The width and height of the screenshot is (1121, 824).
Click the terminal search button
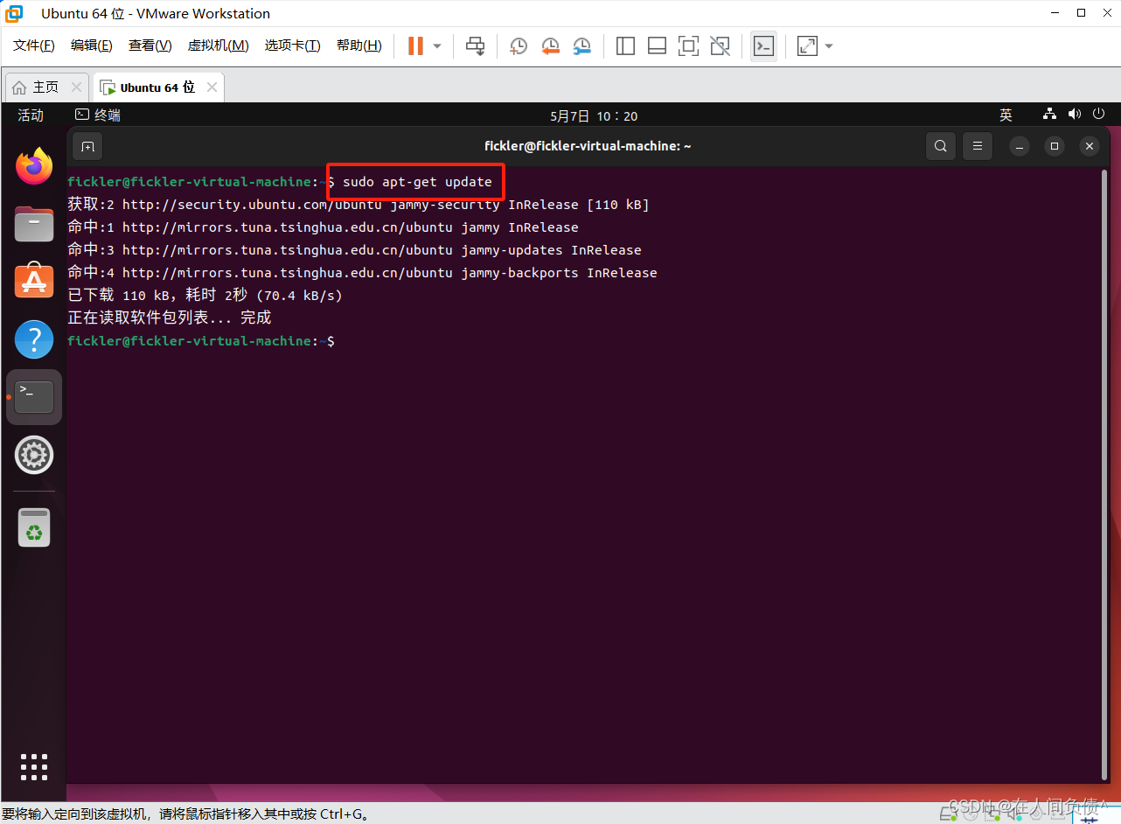click(x=940, y=146)
